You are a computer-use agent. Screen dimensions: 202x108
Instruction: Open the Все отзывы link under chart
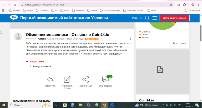click(180, 43)
